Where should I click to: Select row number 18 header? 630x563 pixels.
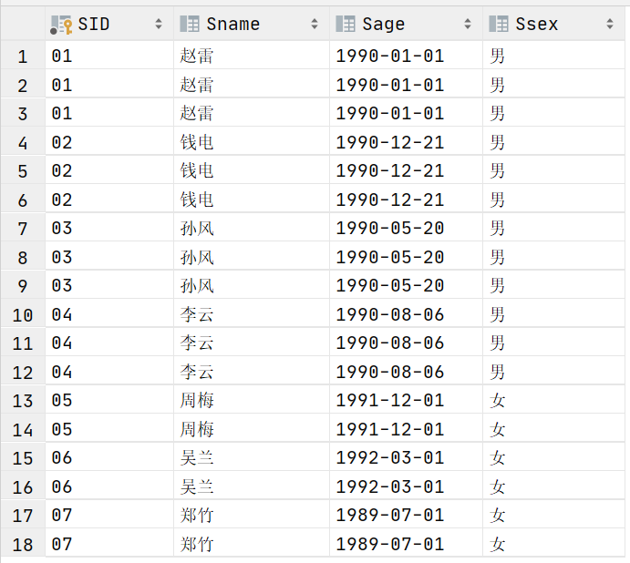pyautogui.click(x=23, y=544)
